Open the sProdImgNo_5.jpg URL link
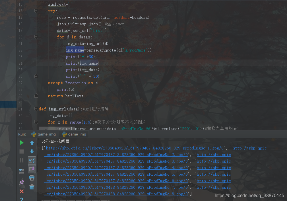The width and height of the screenshot is (287, 201). tap(116, 174)
